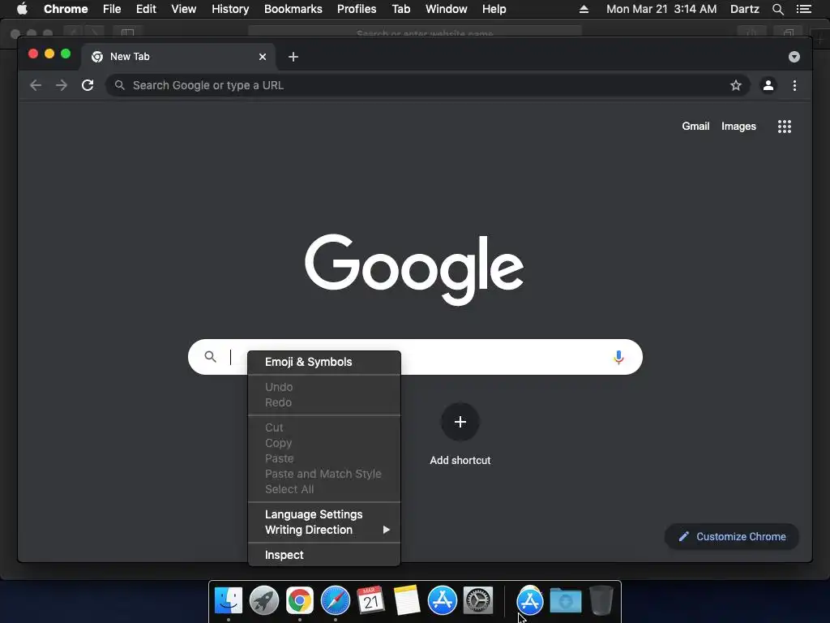Open the Edit menu
The image size is (830, 623).
coord(146,9)
